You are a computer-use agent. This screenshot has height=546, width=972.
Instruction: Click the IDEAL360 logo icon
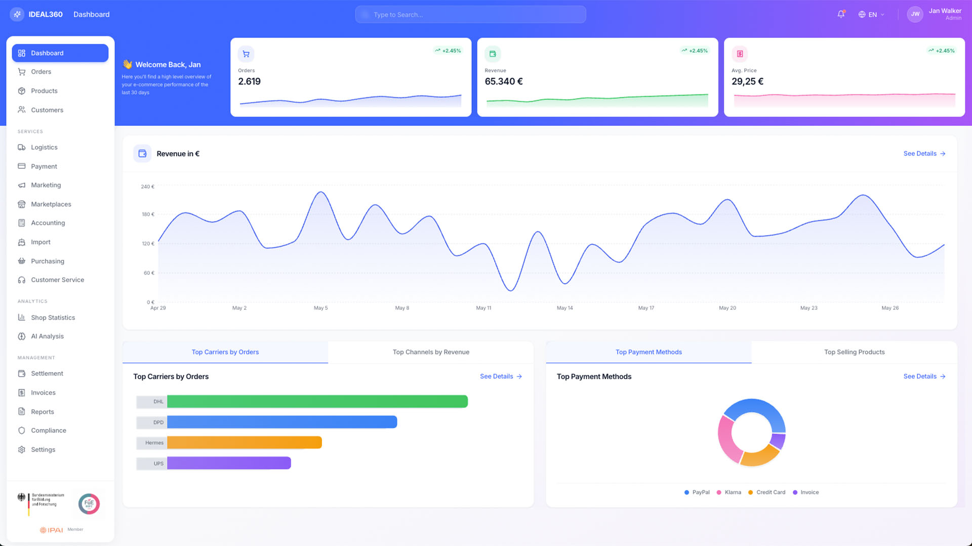[17, 14]
